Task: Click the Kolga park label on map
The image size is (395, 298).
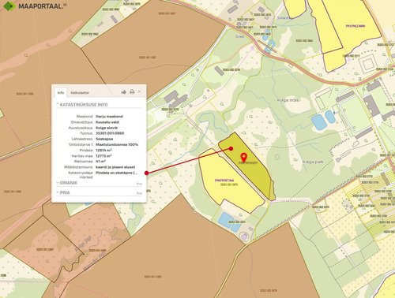Action: click(x=313, y=162)
